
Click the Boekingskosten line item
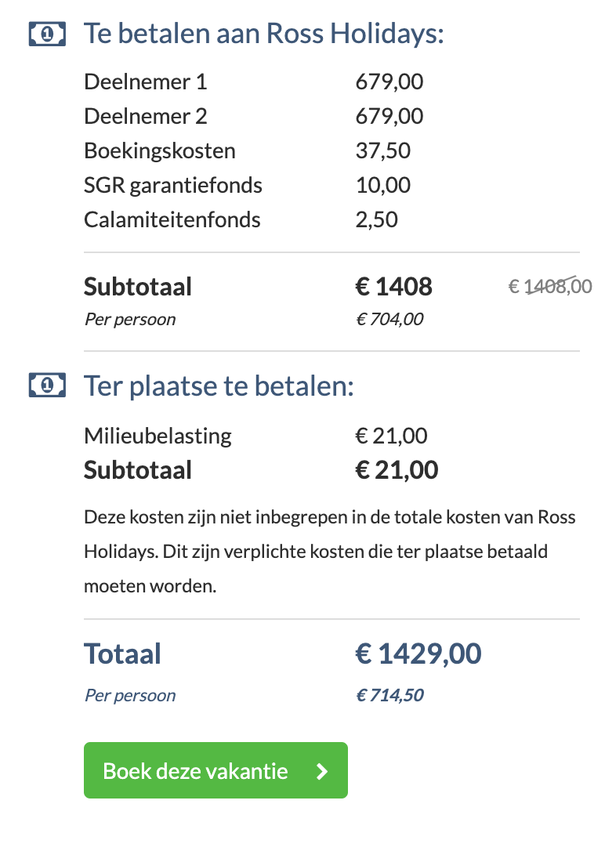(x=248, y=151)
